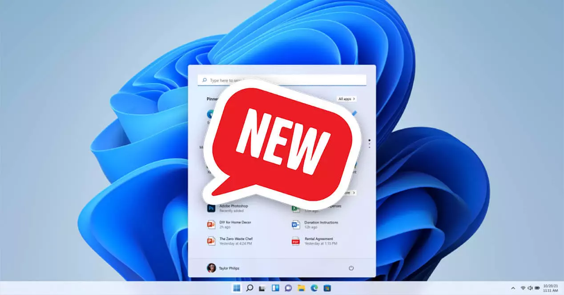Open the Microsoft Store from the taskbar
Image resolution: width=564 pixels, height=295 pixels.
click(328, 288)
